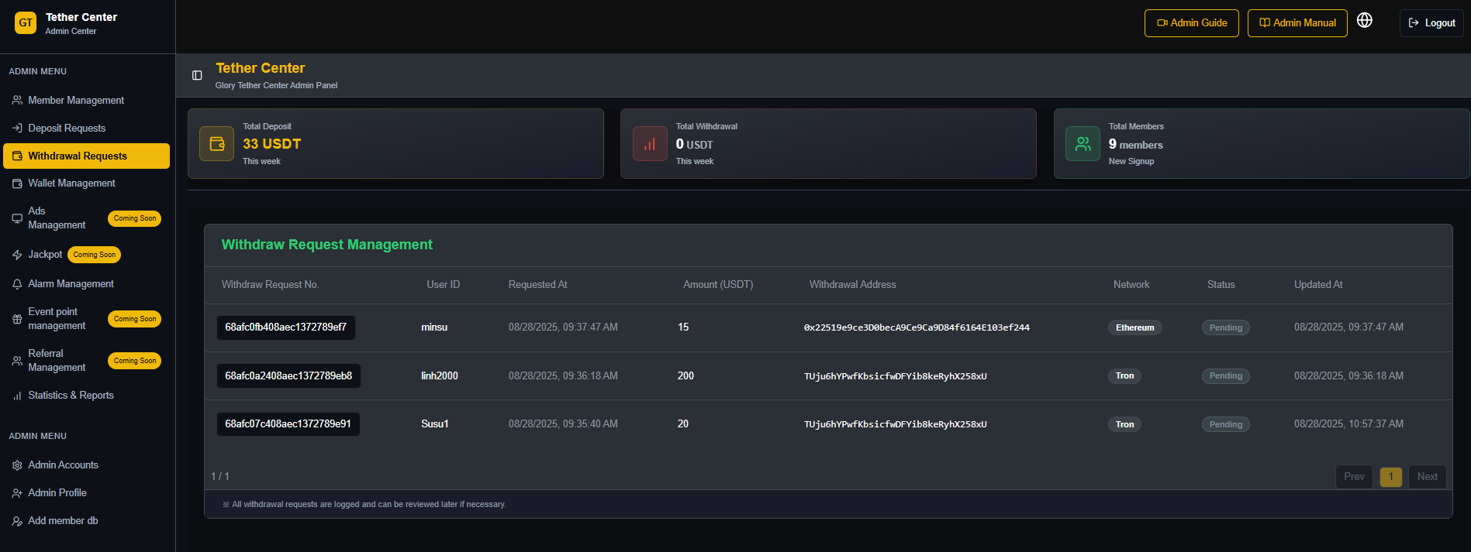Open the Admin Manual button
The height and width of the screenshot is (552, 1471).
[x=1297, y=23]
